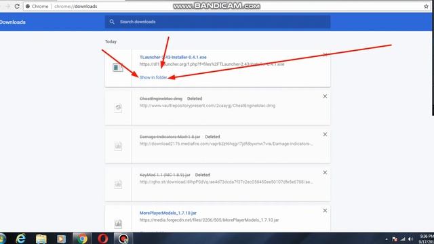434x244 pixels.
Task: Click the Chrome reload button
Action: pyautogui.click(x=17, y=6)
